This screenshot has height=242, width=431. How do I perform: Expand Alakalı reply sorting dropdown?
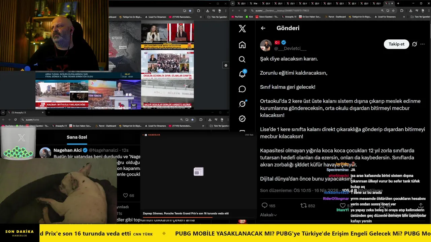[x=268, y=215]
